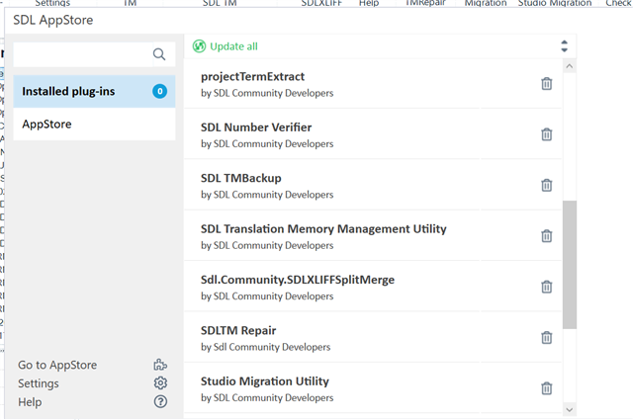The height and width of the screenshot is (420, 633).
Task: Select the SDLTM Repair title
Action: point(238,330)
